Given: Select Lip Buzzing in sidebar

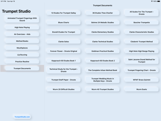Looking at the screenshot, I should tap(22, 55).
